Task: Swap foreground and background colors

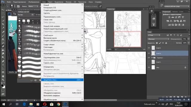Action: (x=4, y=83)
